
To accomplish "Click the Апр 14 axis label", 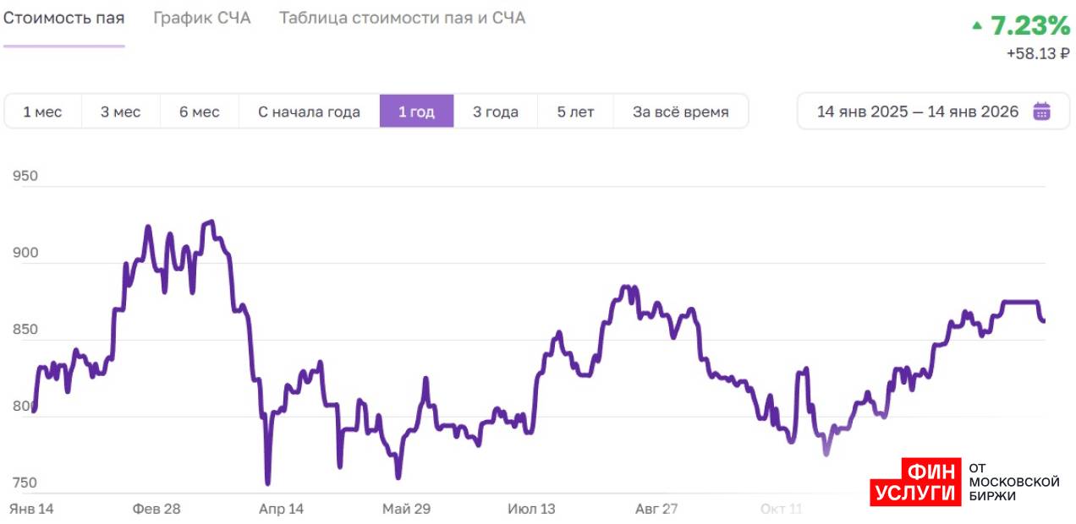I will 281,509.
